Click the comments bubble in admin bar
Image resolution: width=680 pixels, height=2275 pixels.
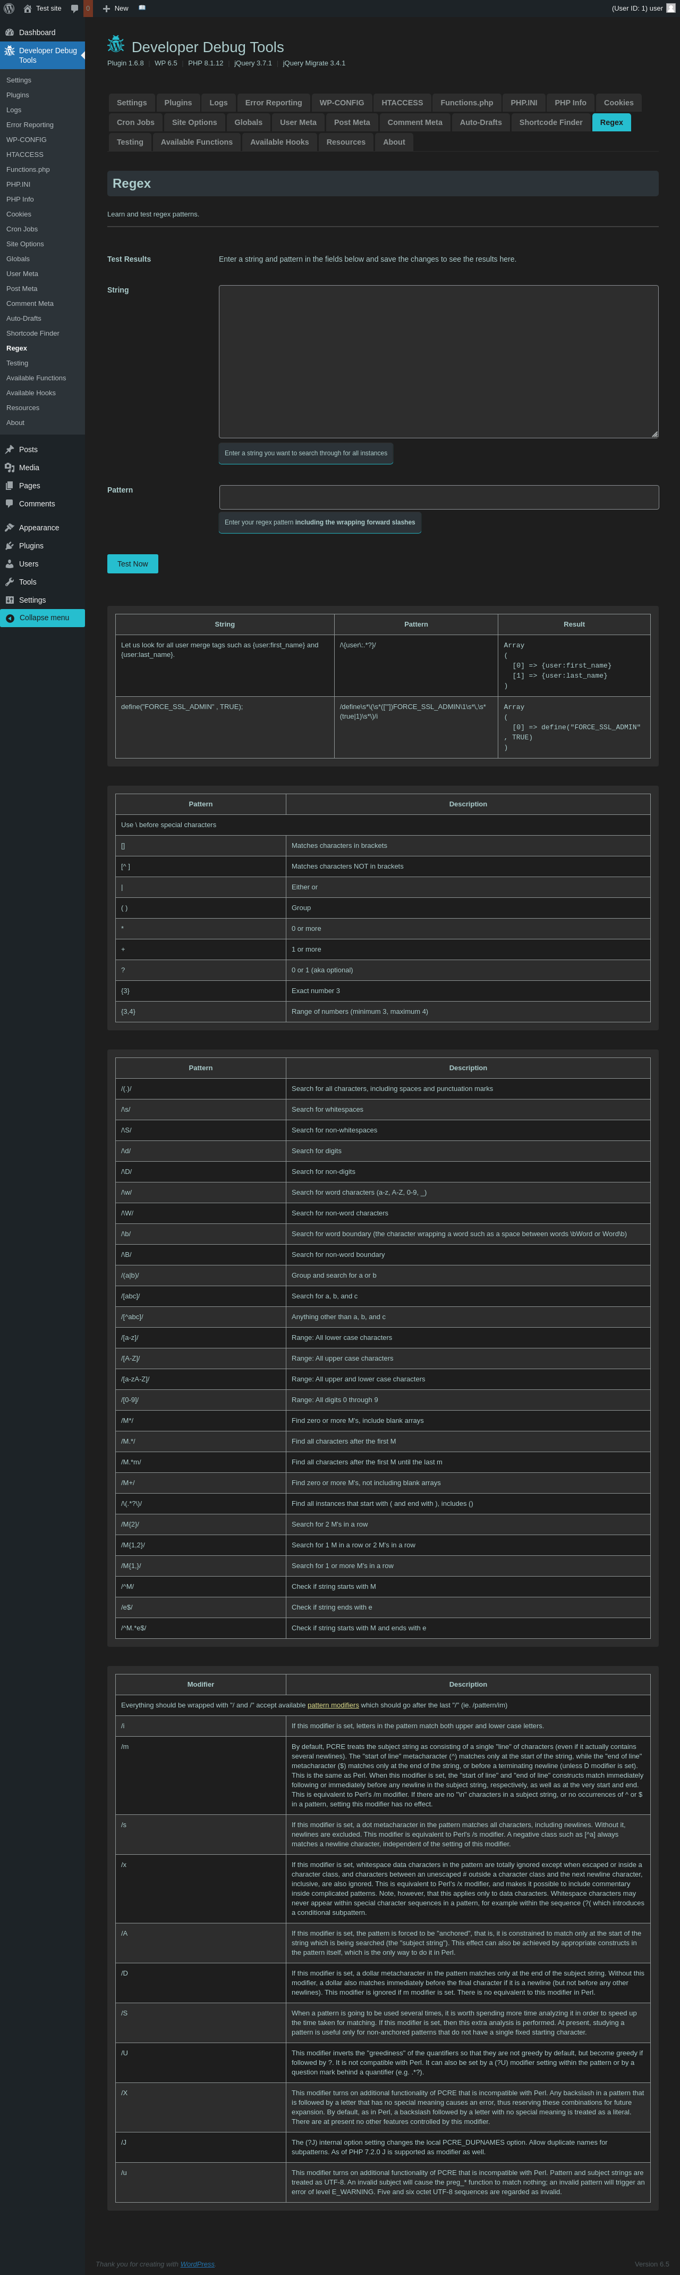74,9
